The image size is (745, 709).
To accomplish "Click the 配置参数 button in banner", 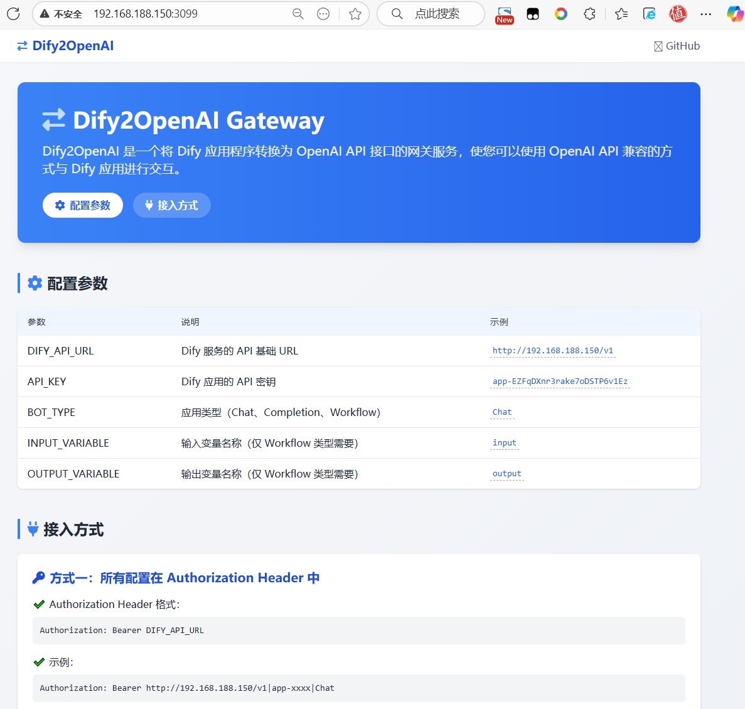I will pyautogui.click(x=83, y=205).
